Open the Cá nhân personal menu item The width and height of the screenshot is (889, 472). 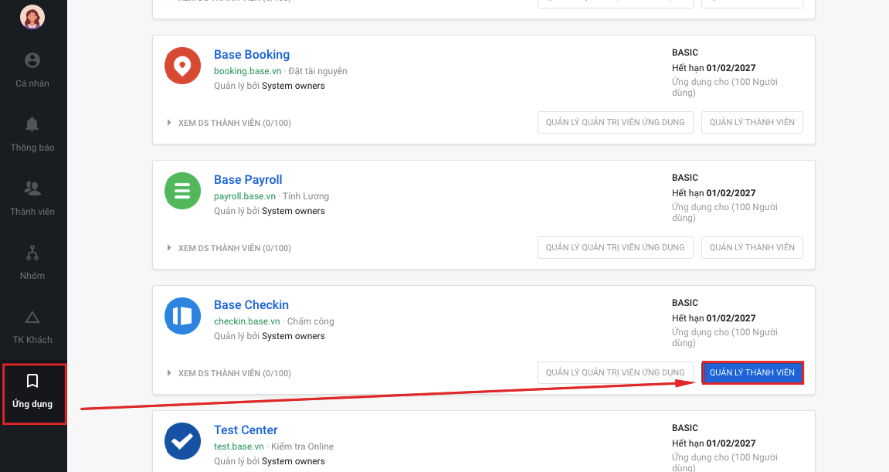click(x=32, y=70)
